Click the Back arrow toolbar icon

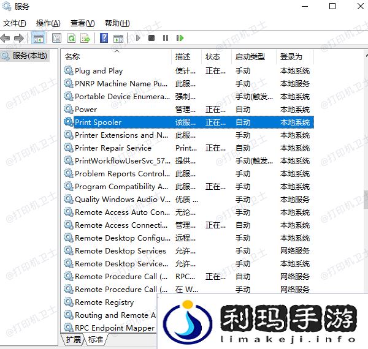[6, 38]
